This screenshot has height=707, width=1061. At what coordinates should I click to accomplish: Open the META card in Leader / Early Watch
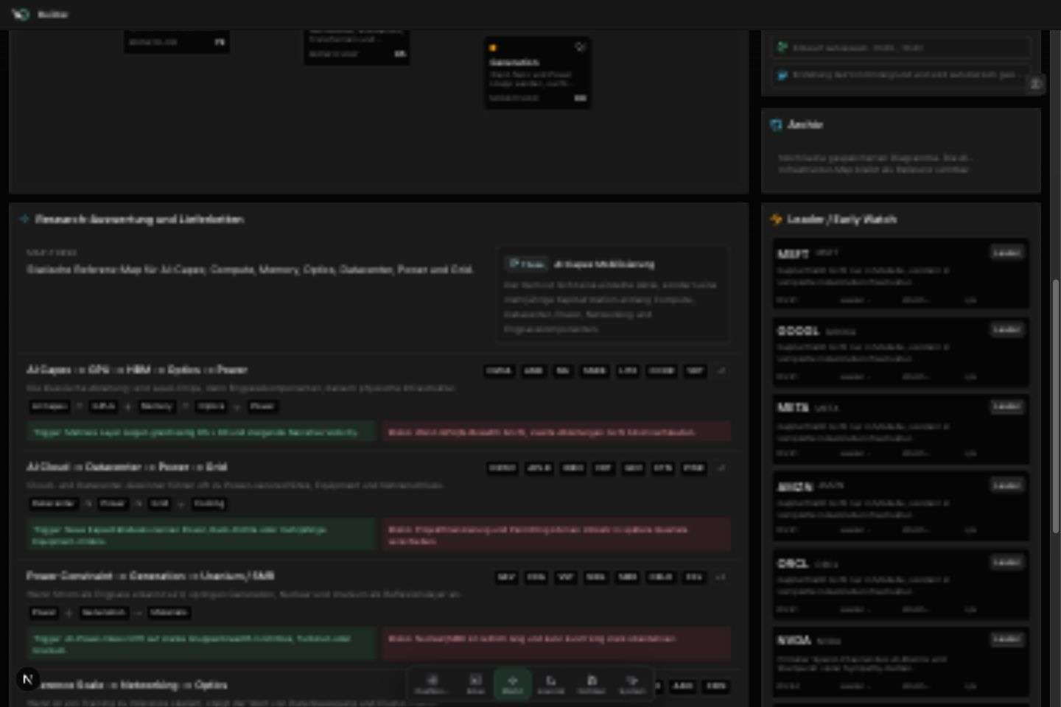[x=900, y=429]
